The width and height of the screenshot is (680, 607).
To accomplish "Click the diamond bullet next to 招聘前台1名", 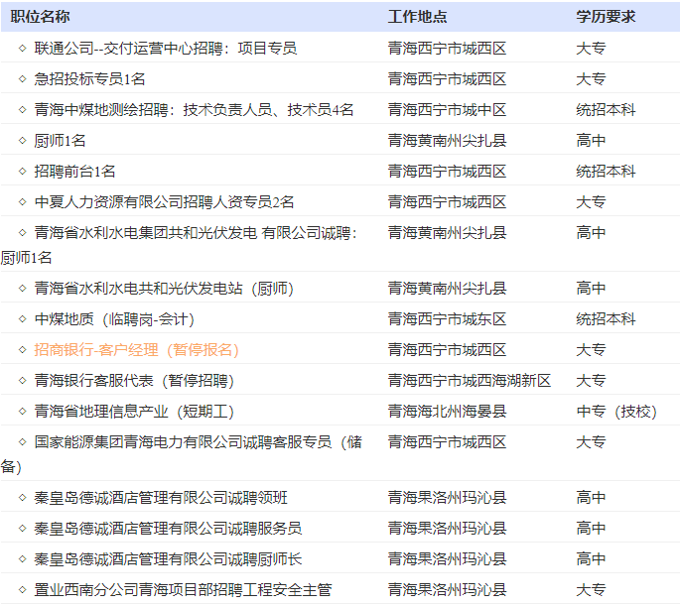I will (x=22, y=172).
